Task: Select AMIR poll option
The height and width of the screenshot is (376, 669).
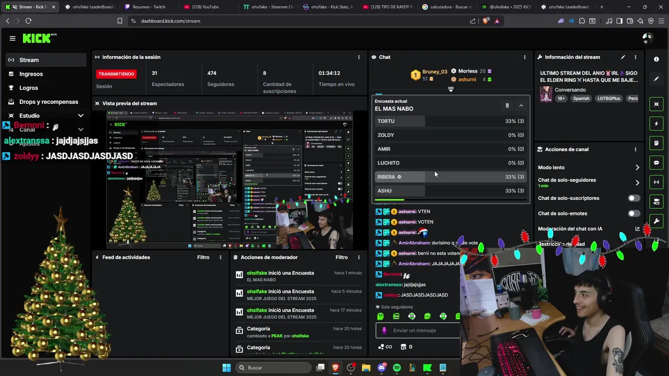Action: point(451,149)
